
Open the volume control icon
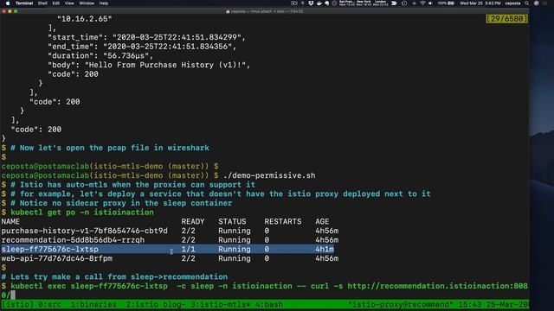(x=430, y=3)
